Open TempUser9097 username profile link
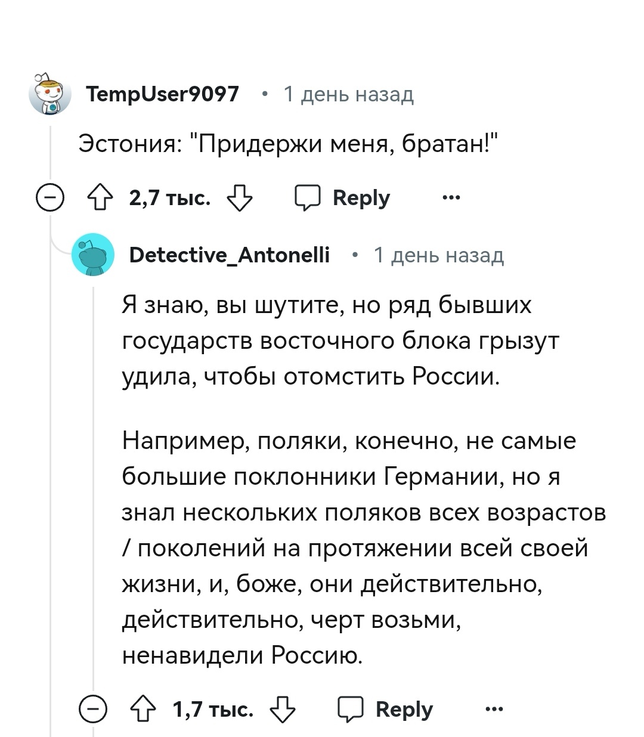Viewport: 644px width, 737px height. [x=163, y=94]
